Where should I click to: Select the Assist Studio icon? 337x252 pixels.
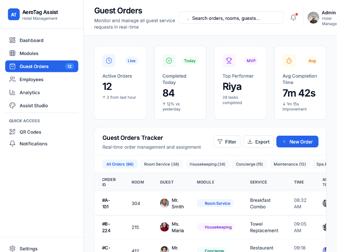tap(13, 105)
